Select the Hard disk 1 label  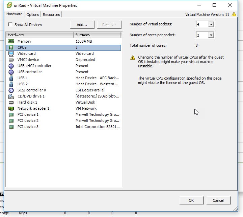[27, 102]
